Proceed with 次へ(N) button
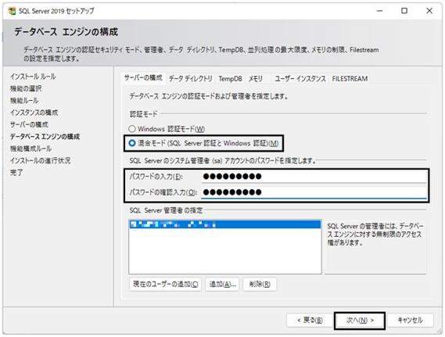Screen dimensions: 445x337 (360, 321)
